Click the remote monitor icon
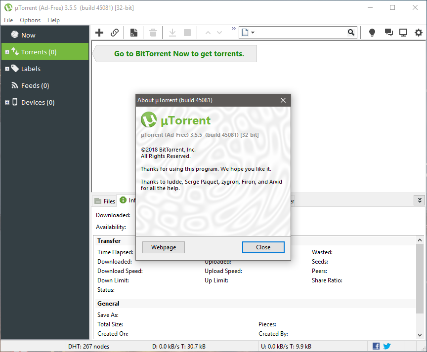The height and width of the screenshot is (352, 427). click(x=403, y=33)
